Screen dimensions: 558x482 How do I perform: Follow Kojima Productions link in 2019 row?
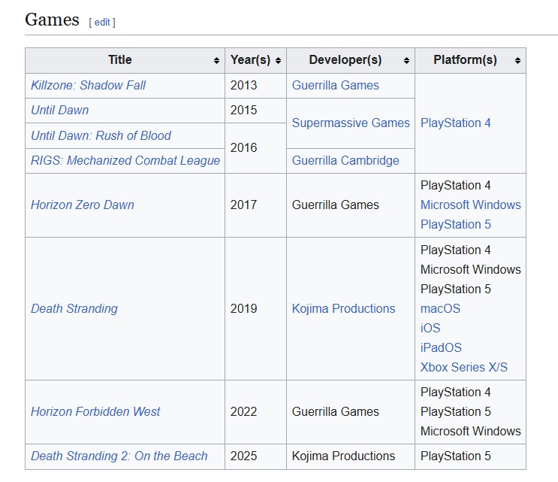point(343,308)
